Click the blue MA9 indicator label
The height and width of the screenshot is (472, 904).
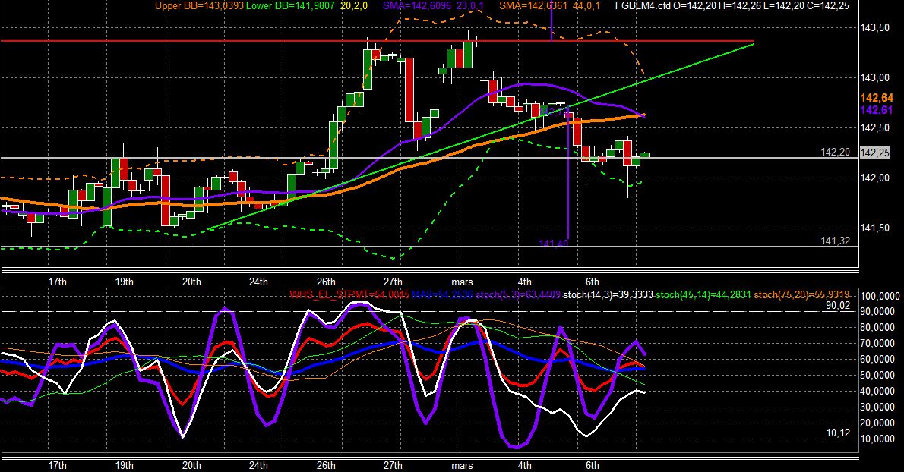[x=441, y=294]
